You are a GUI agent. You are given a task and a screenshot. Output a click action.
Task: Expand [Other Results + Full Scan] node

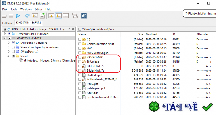5,34
